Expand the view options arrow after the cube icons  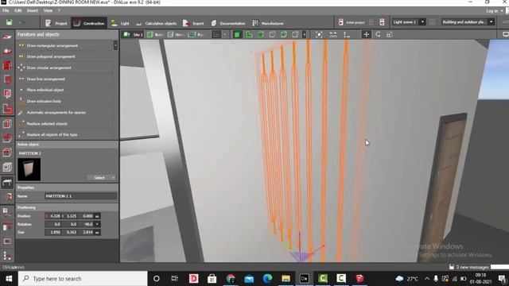(x=304, y=34)
